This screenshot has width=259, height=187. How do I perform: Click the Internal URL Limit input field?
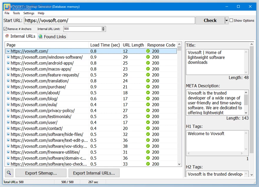pyautogui.click(x=83, y=29)
